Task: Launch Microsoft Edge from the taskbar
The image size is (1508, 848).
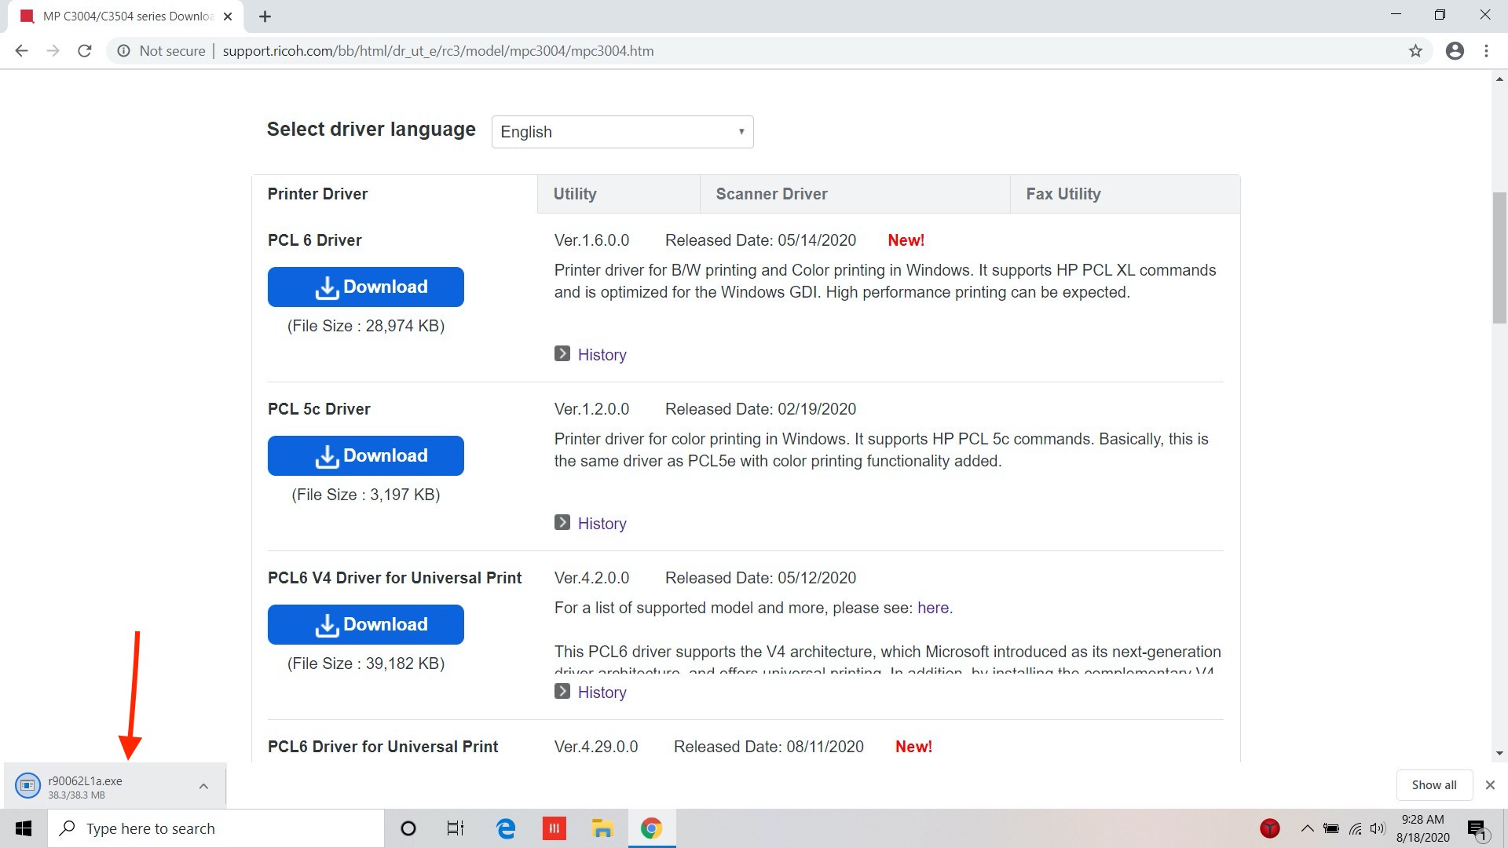Action: [x=506, y=828]
